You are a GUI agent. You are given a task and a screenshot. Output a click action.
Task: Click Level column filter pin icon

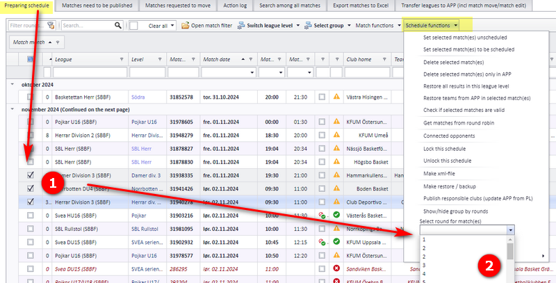pyautogui.click(x=160, y=59)
